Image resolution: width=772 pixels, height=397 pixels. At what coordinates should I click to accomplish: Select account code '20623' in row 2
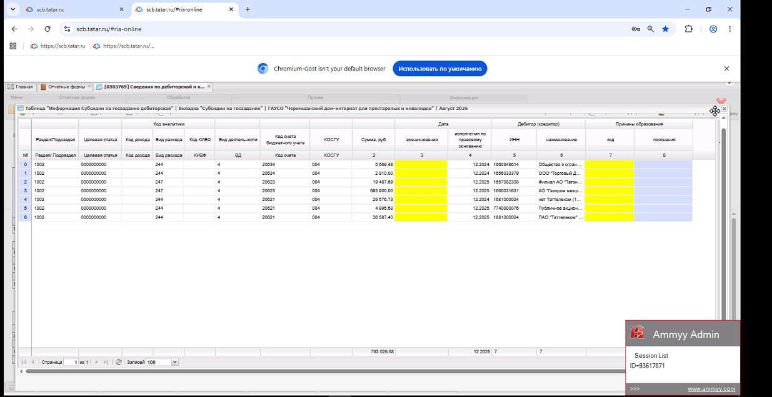click(x=285, y=182)
